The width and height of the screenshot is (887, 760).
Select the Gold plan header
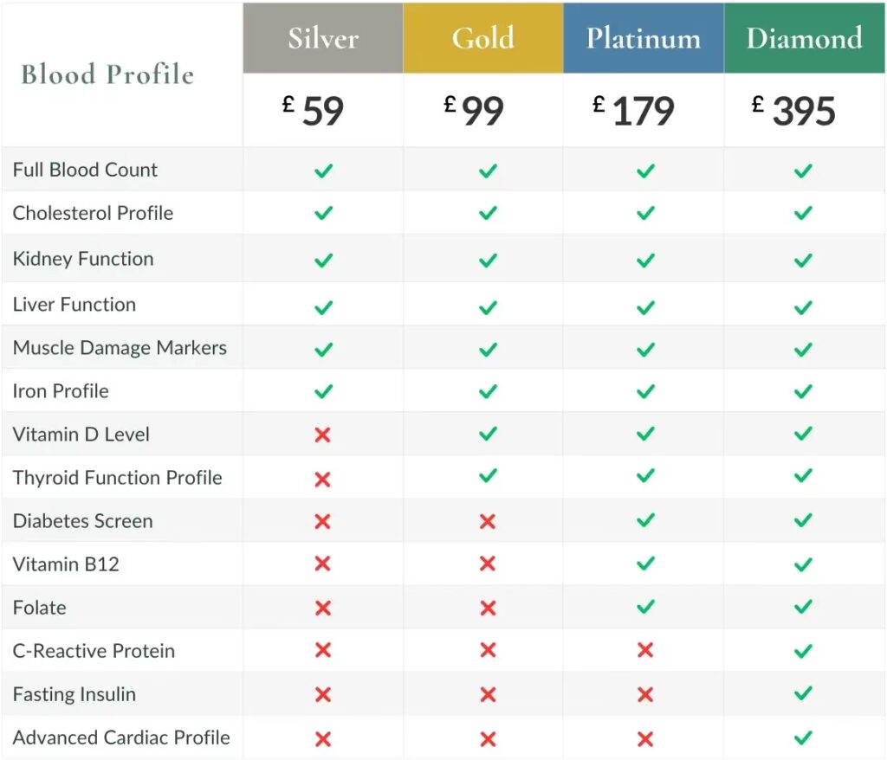click(482, 38)
